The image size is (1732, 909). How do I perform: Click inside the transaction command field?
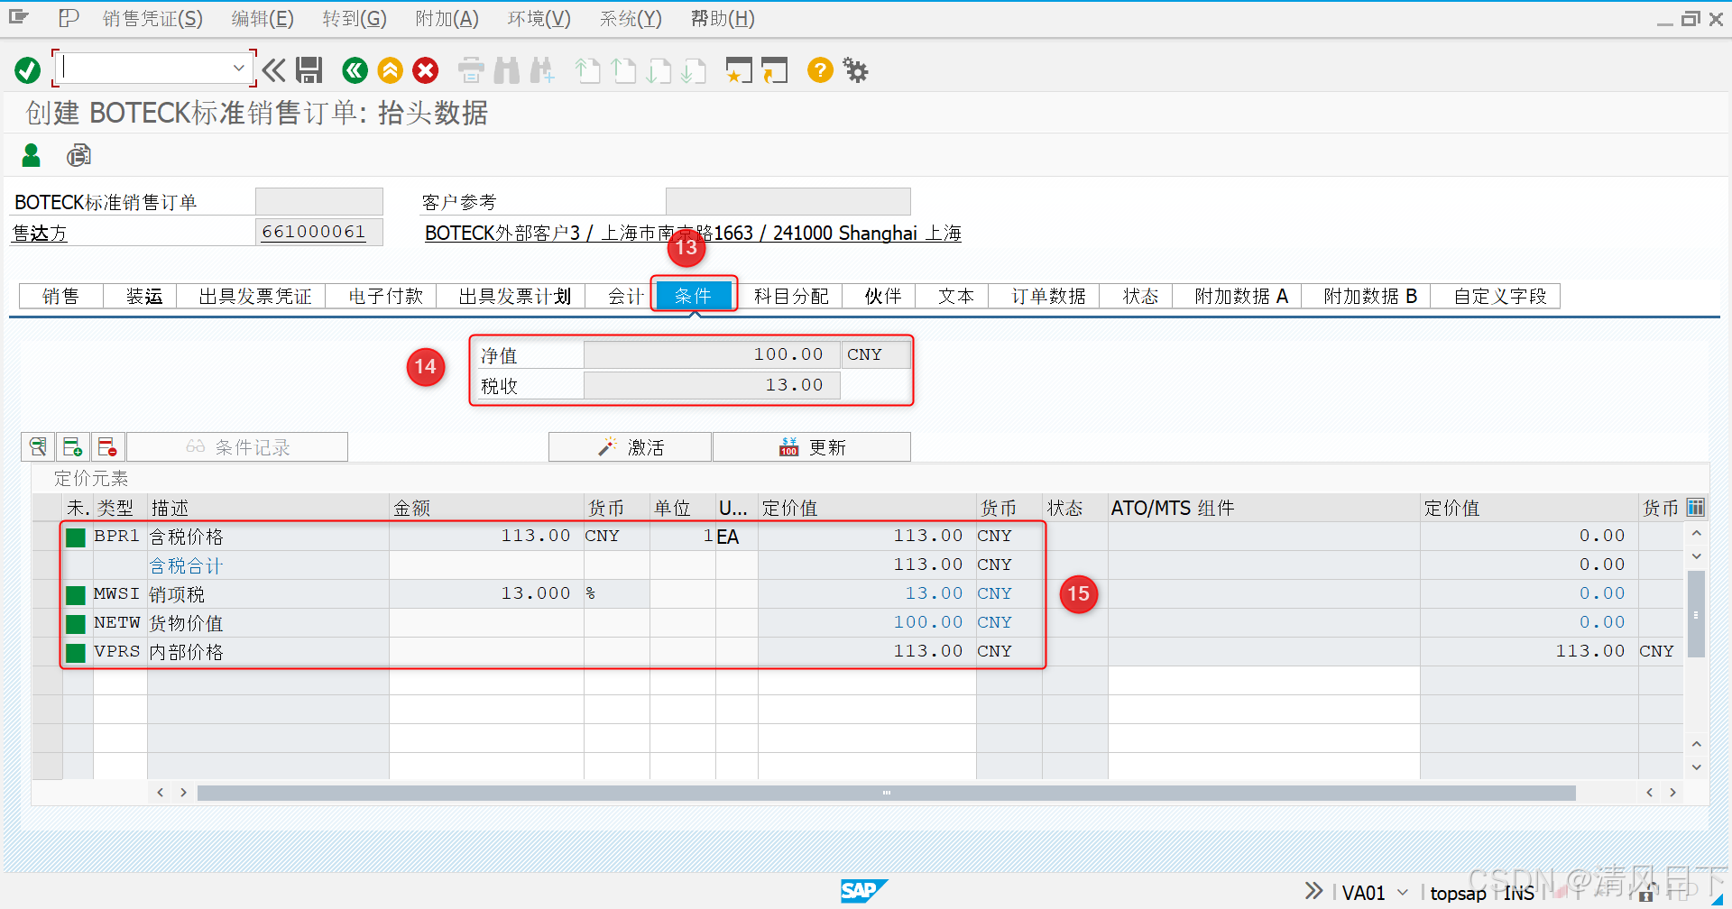pyautogui.click(x=144, y=69)
